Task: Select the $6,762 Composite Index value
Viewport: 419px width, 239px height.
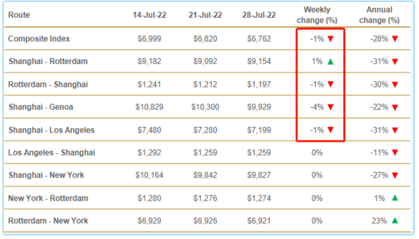Action: [x=259, y=39]
